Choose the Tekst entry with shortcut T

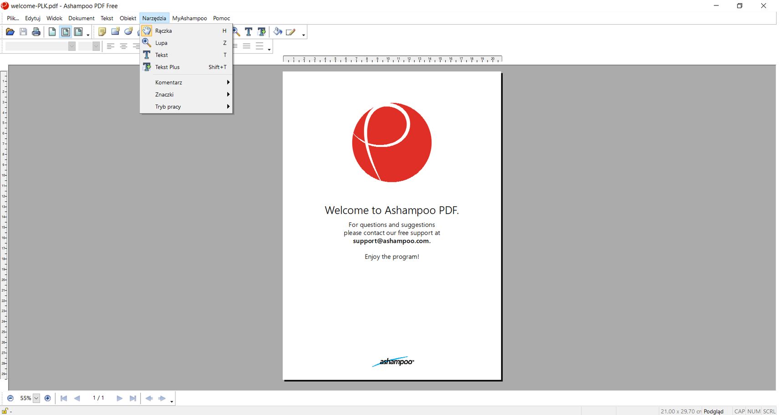[186, 55]
